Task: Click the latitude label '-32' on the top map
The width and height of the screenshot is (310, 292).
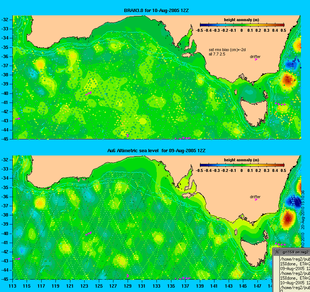Action: pyautogui.click(x=5, y=20)
